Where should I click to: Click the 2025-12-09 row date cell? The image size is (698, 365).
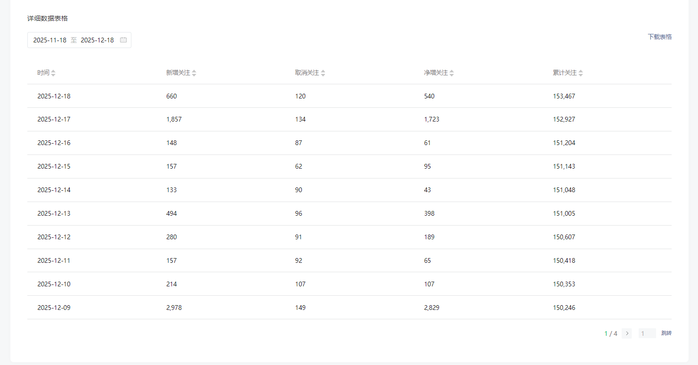click(x=54, y=308)
